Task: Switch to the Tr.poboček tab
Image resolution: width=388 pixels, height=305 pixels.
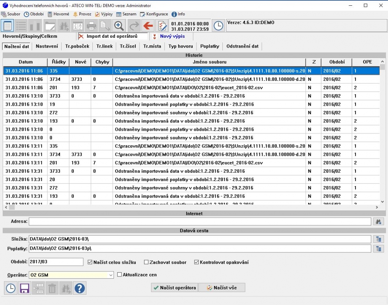Action: coord(77,46)
